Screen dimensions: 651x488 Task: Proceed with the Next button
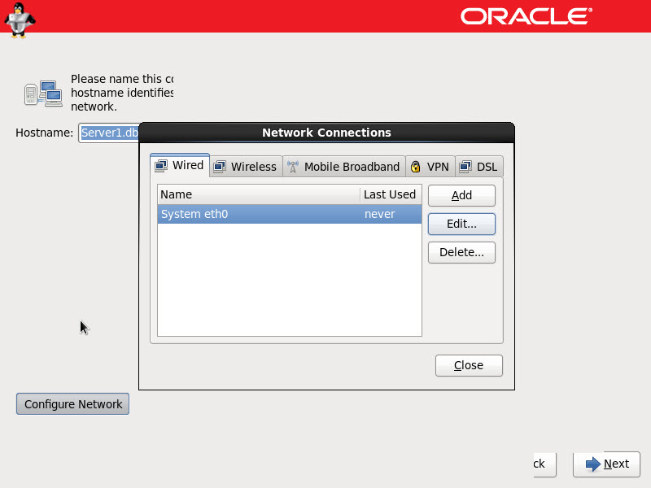click(606, 464)
